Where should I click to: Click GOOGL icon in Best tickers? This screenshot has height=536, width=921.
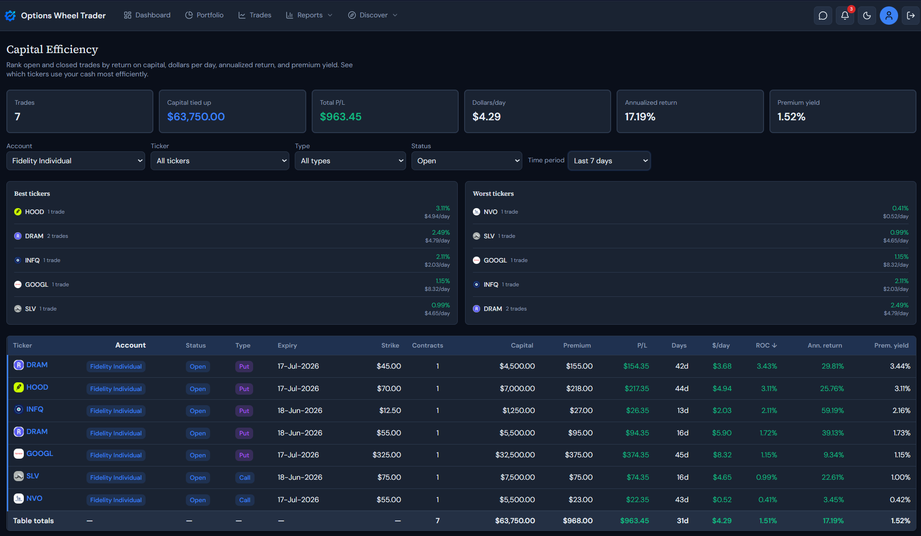[18, 284]
